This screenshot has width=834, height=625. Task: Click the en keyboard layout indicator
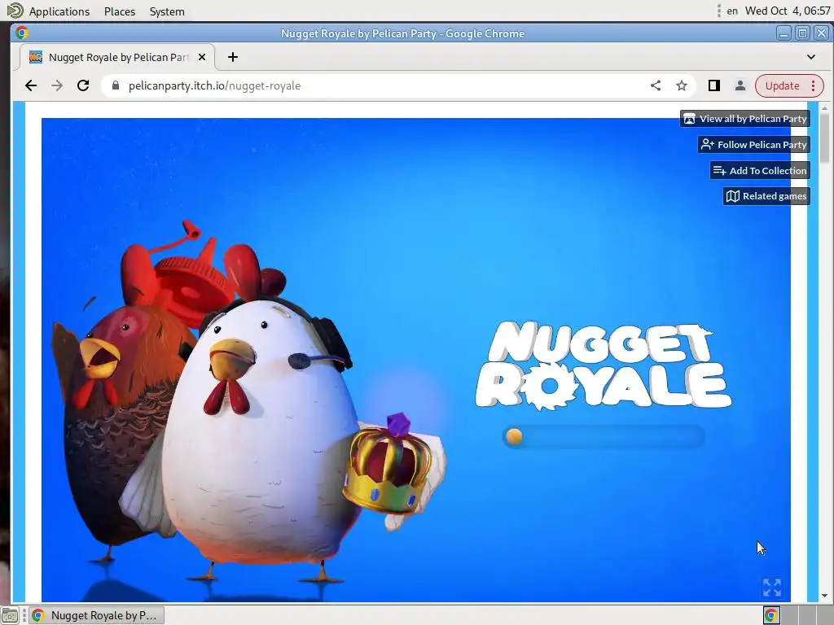[732, 11]
